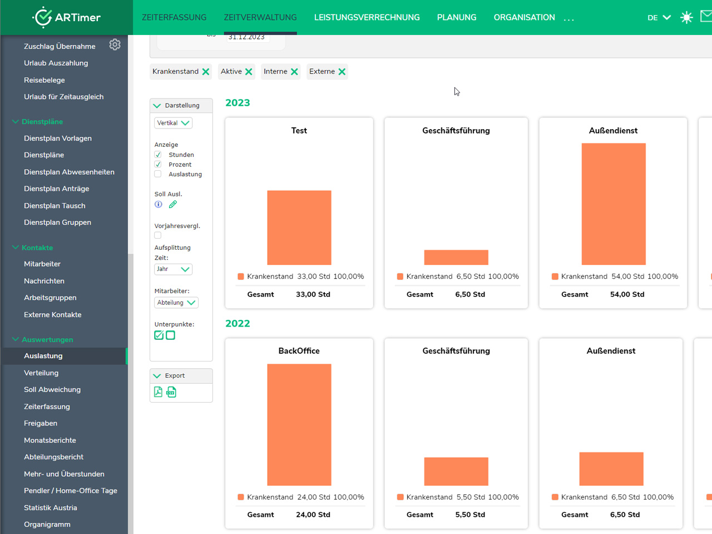The height and width of the screenshot is (534, 712).
Task: Deselect all Unterpunkte empty-box icon
Action: click(x=171, y=335)
